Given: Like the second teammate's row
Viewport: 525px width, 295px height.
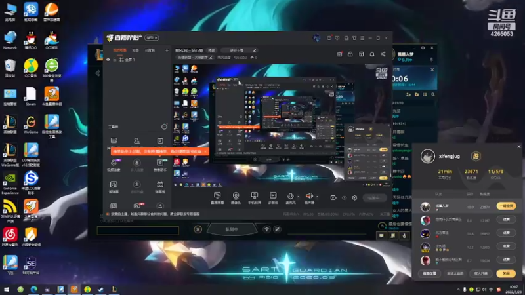Looking at the screenshot, I should [506, 220].
